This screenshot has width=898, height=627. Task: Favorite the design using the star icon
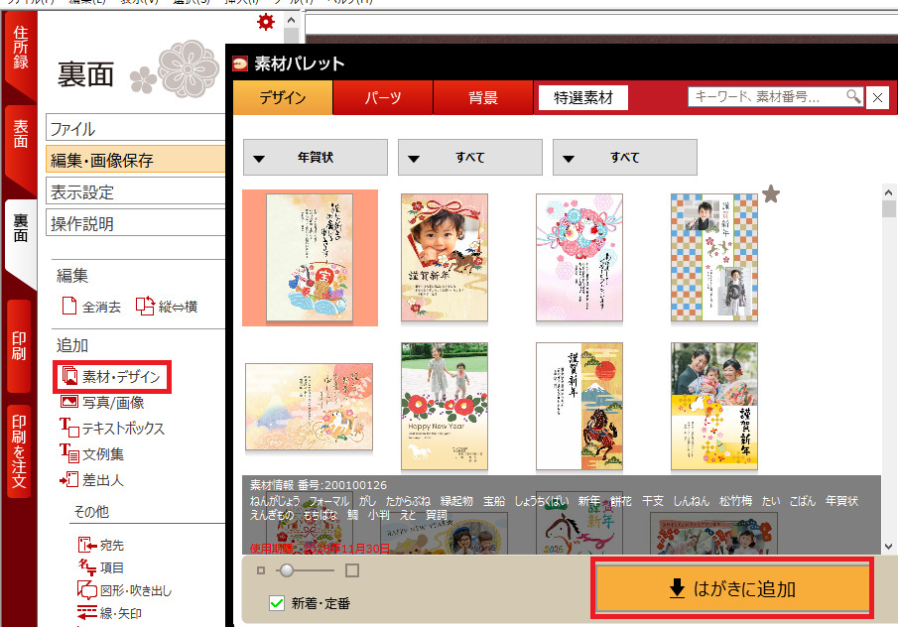770,194
